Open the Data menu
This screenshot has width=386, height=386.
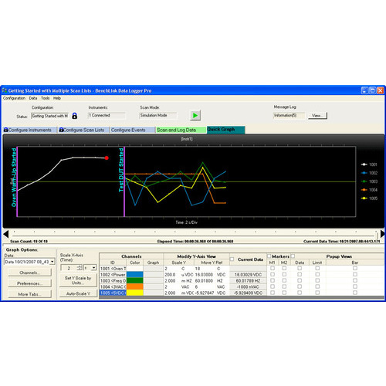click(x=33, y=98)
